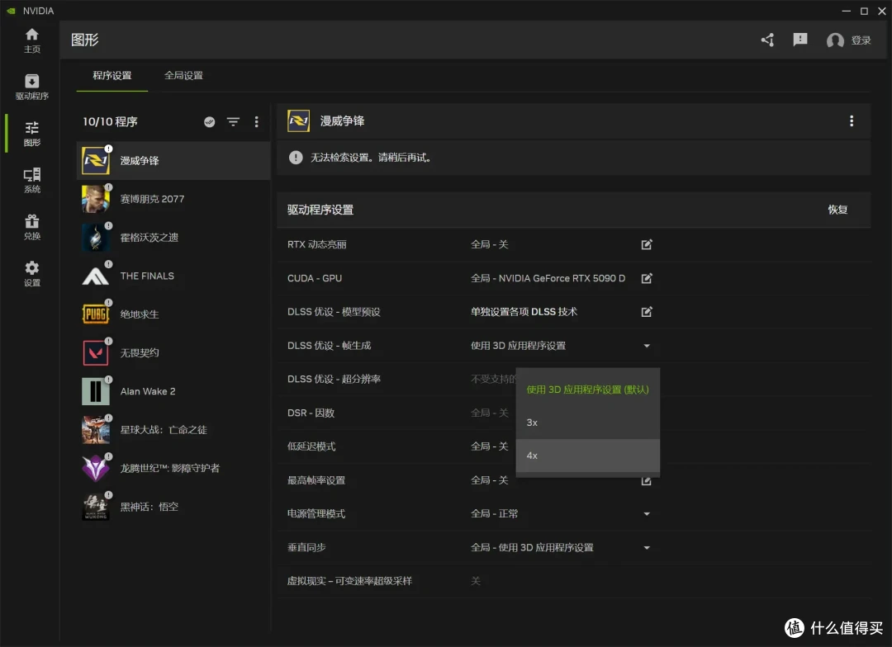Select the 漫威争锋 game icon in the list
The width and height of the screenshot is (892, 647).
[x=96, y=161]
